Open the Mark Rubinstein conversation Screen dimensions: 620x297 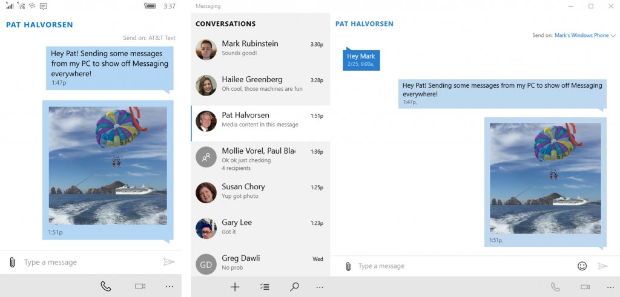(260, 48)
